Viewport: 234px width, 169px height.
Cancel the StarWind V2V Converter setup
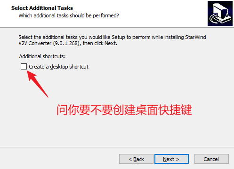211,159
